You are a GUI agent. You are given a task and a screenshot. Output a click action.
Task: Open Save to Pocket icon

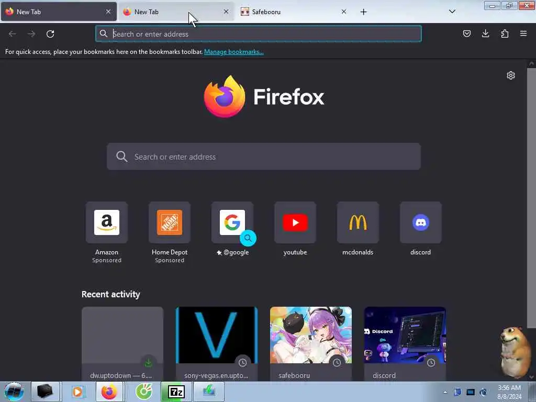pyautogui.click(x=466, y=33)
